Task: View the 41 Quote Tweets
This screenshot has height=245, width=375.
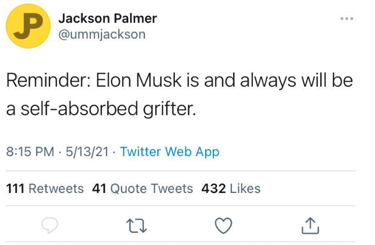Action: (142, 189)
